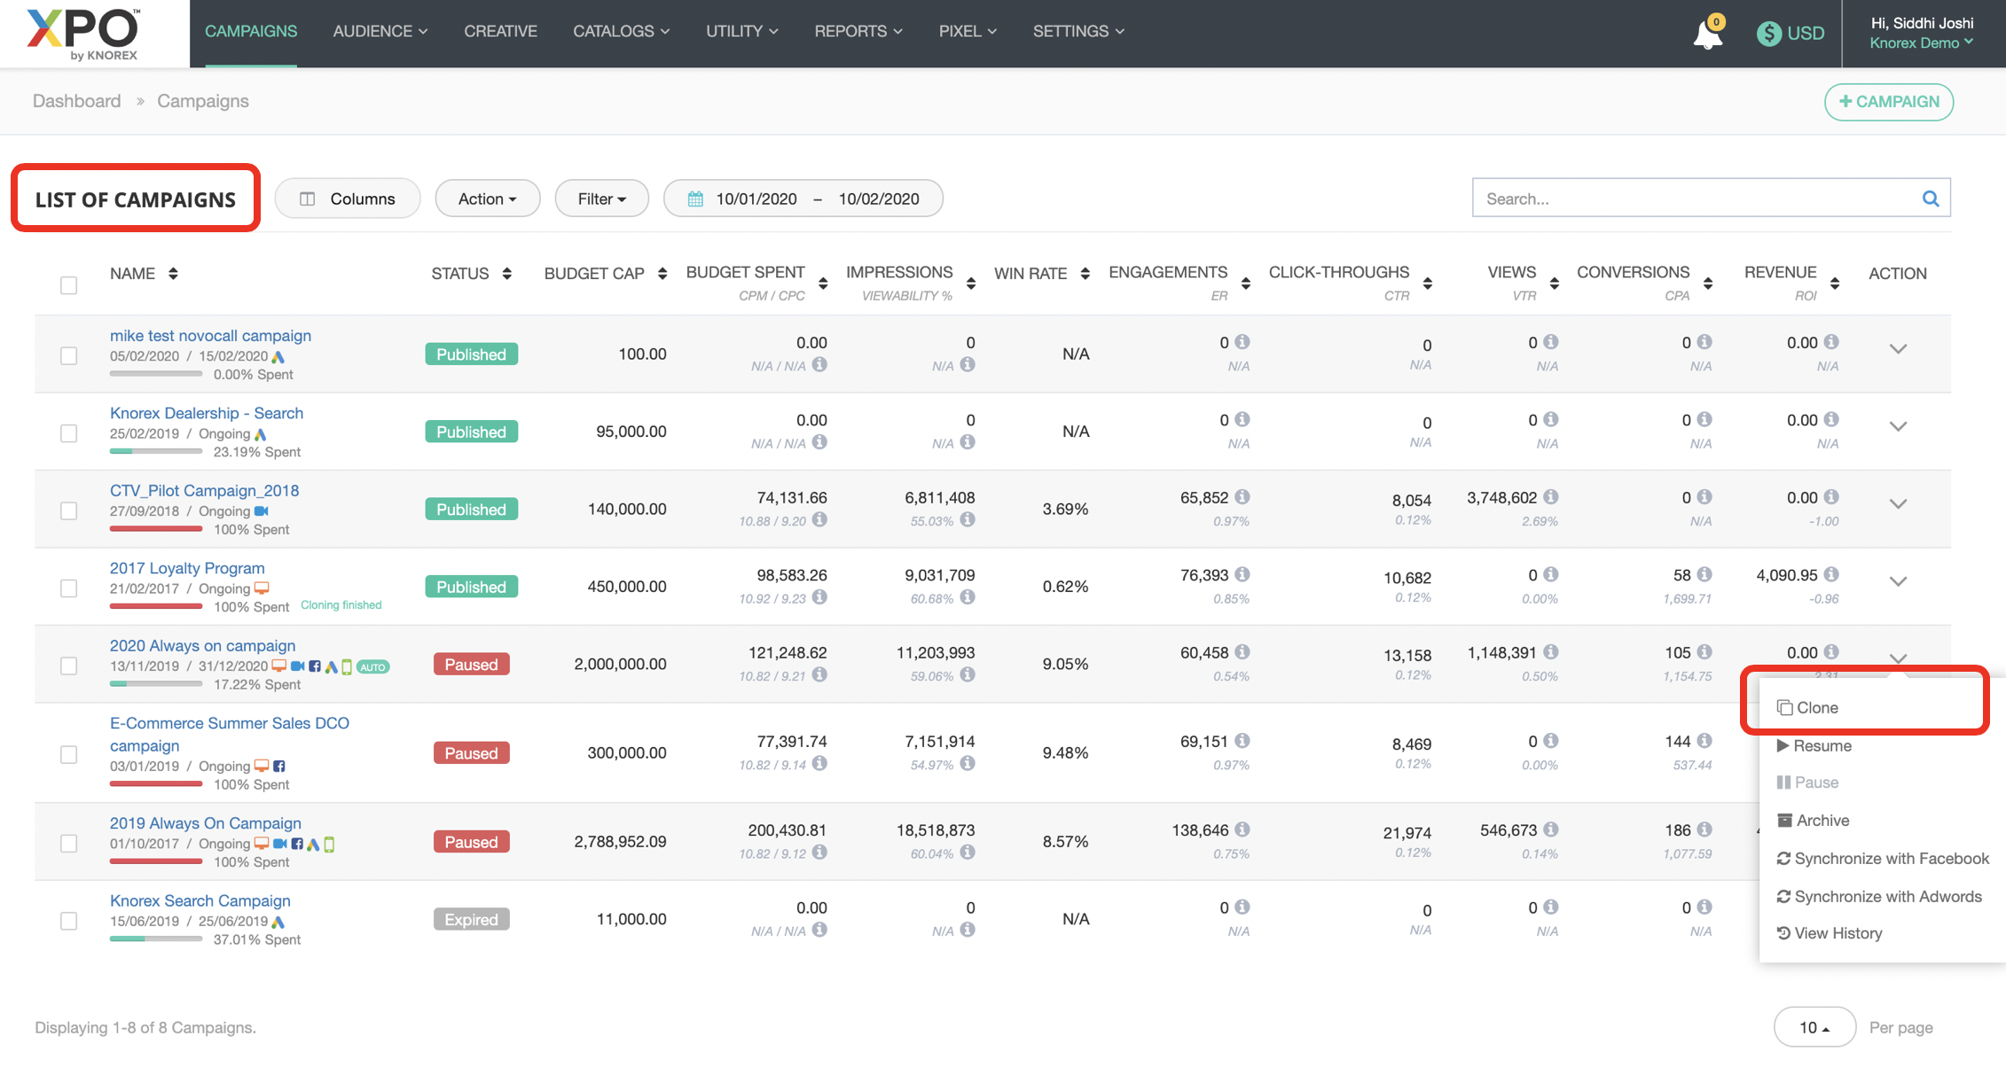The height and width of the screenshot is (1067, 2006).
Task: Click info icon beside 2017 Loyalty revenue
Action: (1831, 574)
